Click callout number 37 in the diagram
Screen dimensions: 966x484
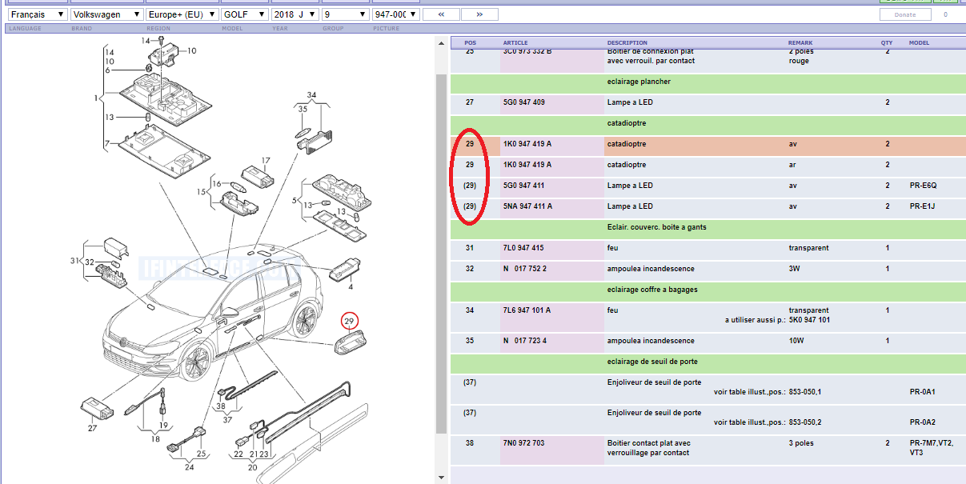[227, 419]
